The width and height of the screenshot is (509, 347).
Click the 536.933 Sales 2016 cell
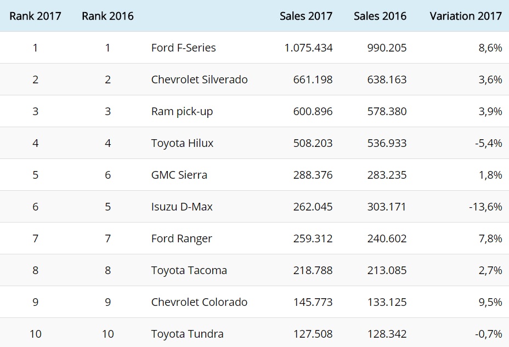click(x=387, y=143)
